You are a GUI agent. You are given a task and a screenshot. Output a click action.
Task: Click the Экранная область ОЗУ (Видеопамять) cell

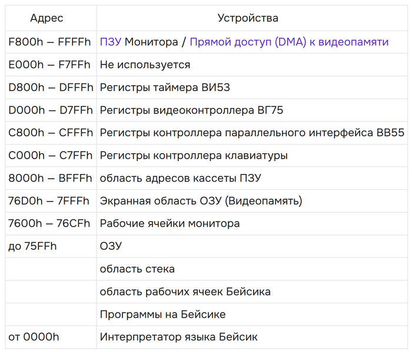click(201, 201)
